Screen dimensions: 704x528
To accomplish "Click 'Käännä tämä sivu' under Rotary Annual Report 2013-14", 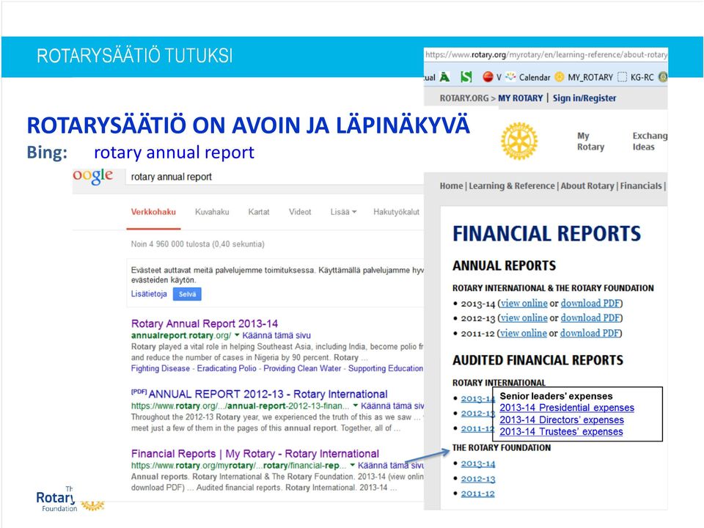I will coord(276,335).
